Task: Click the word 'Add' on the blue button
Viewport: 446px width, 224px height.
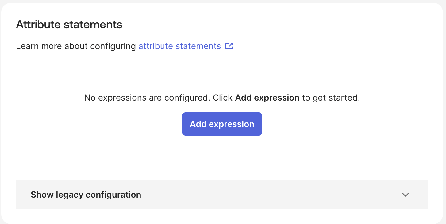Action: tap(198, 124)
